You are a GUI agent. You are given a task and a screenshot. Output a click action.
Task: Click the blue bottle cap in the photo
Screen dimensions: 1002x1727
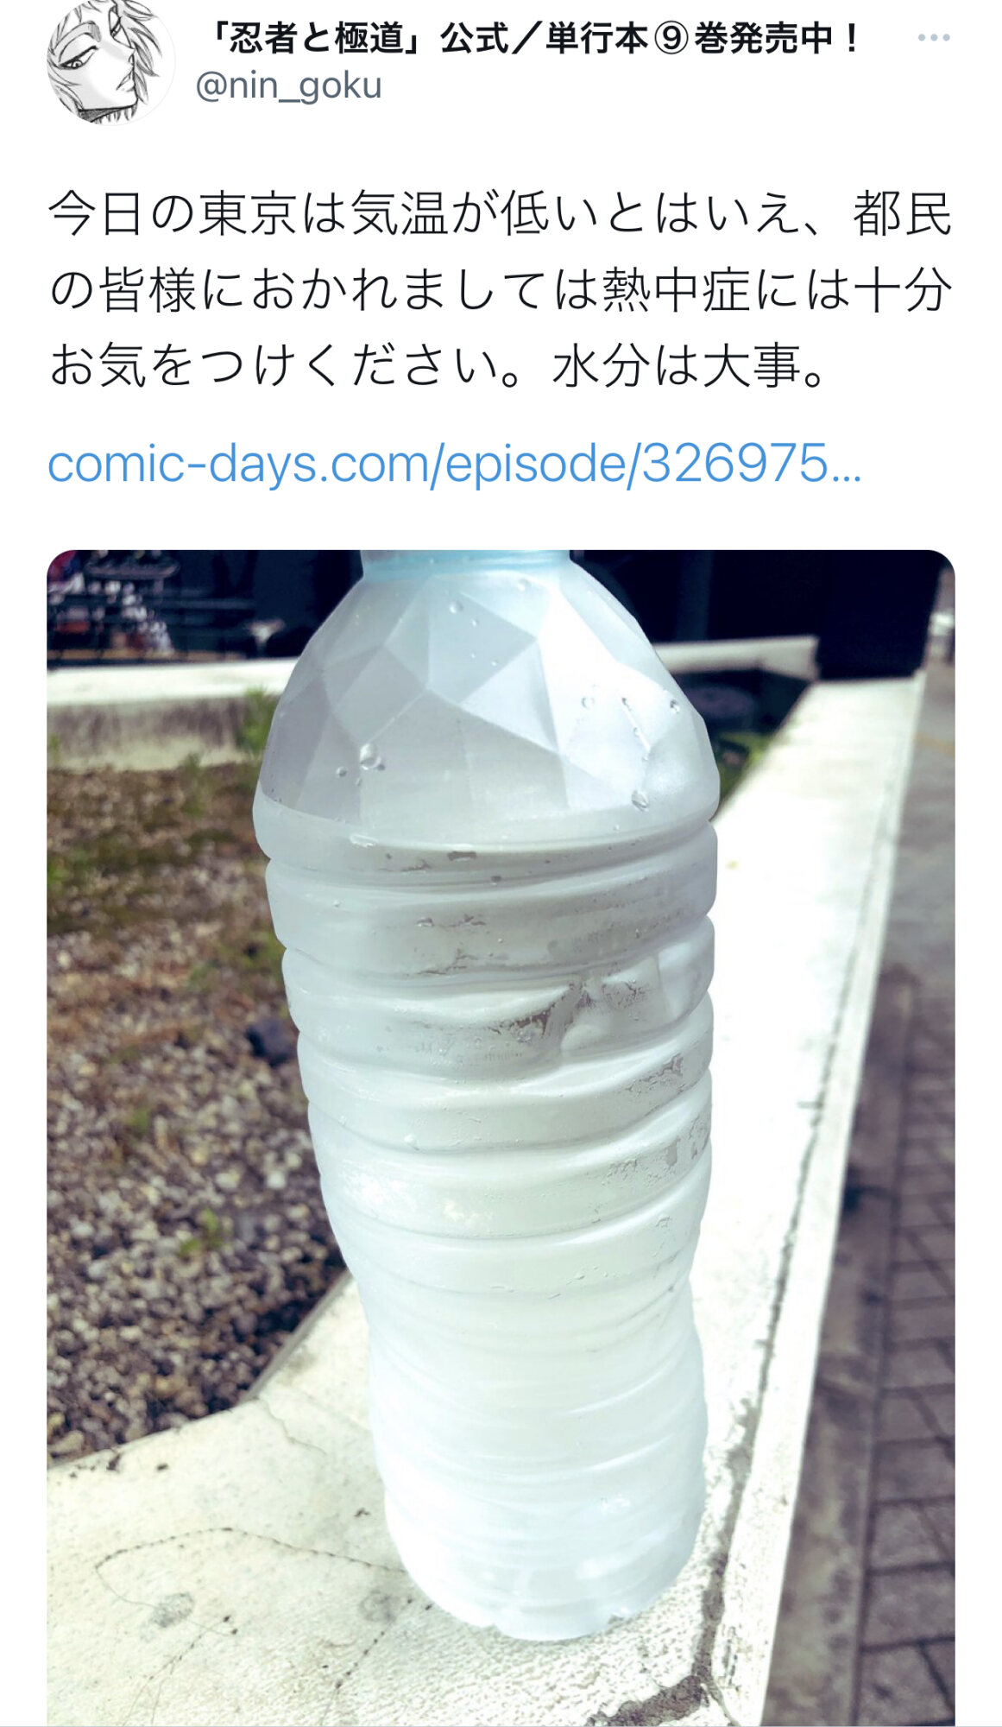click(x=466, y=562)
